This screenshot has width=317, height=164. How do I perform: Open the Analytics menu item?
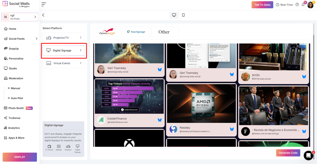14,128
